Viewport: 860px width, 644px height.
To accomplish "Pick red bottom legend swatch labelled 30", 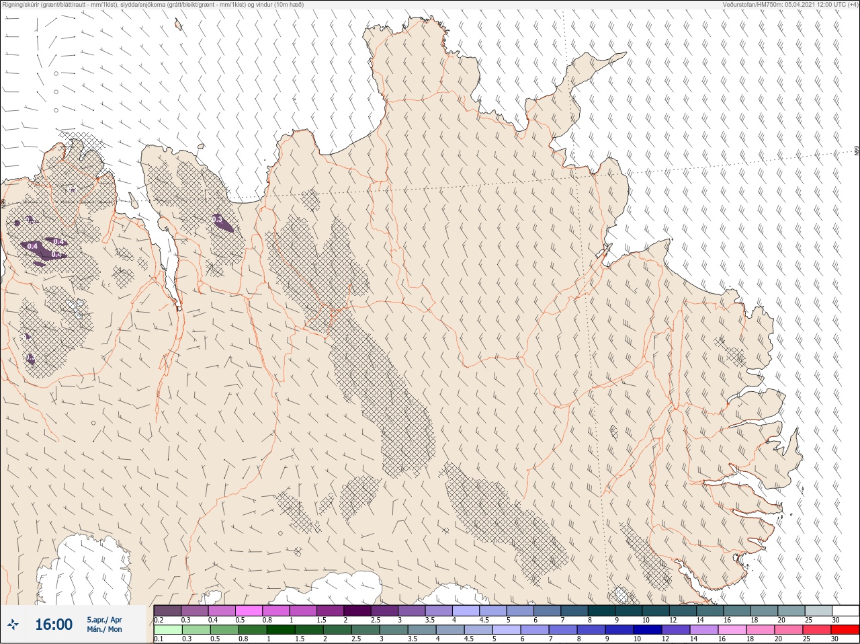I will pos(846,630).
